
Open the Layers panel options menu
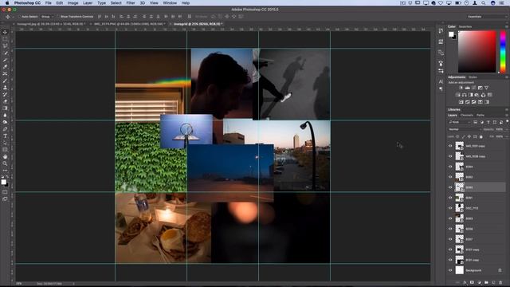(x=507, y=115)
